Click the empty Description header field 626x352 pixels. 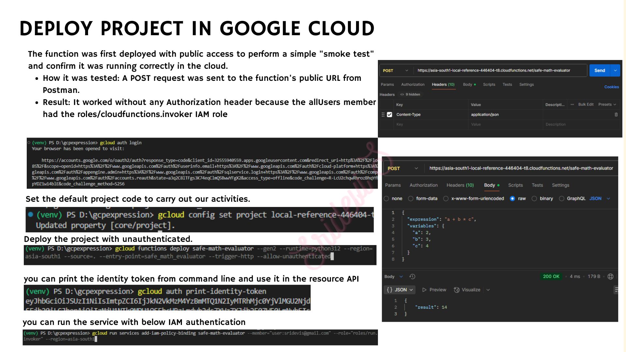click(x=581, y=125)
